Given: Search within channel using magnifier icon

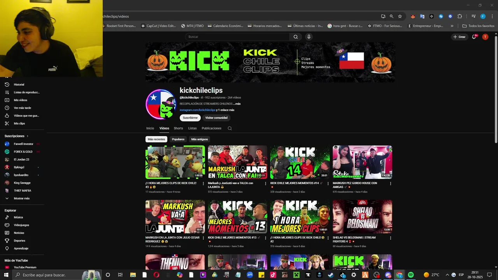Looking at the screenshot, I should [x=230, y=128].
